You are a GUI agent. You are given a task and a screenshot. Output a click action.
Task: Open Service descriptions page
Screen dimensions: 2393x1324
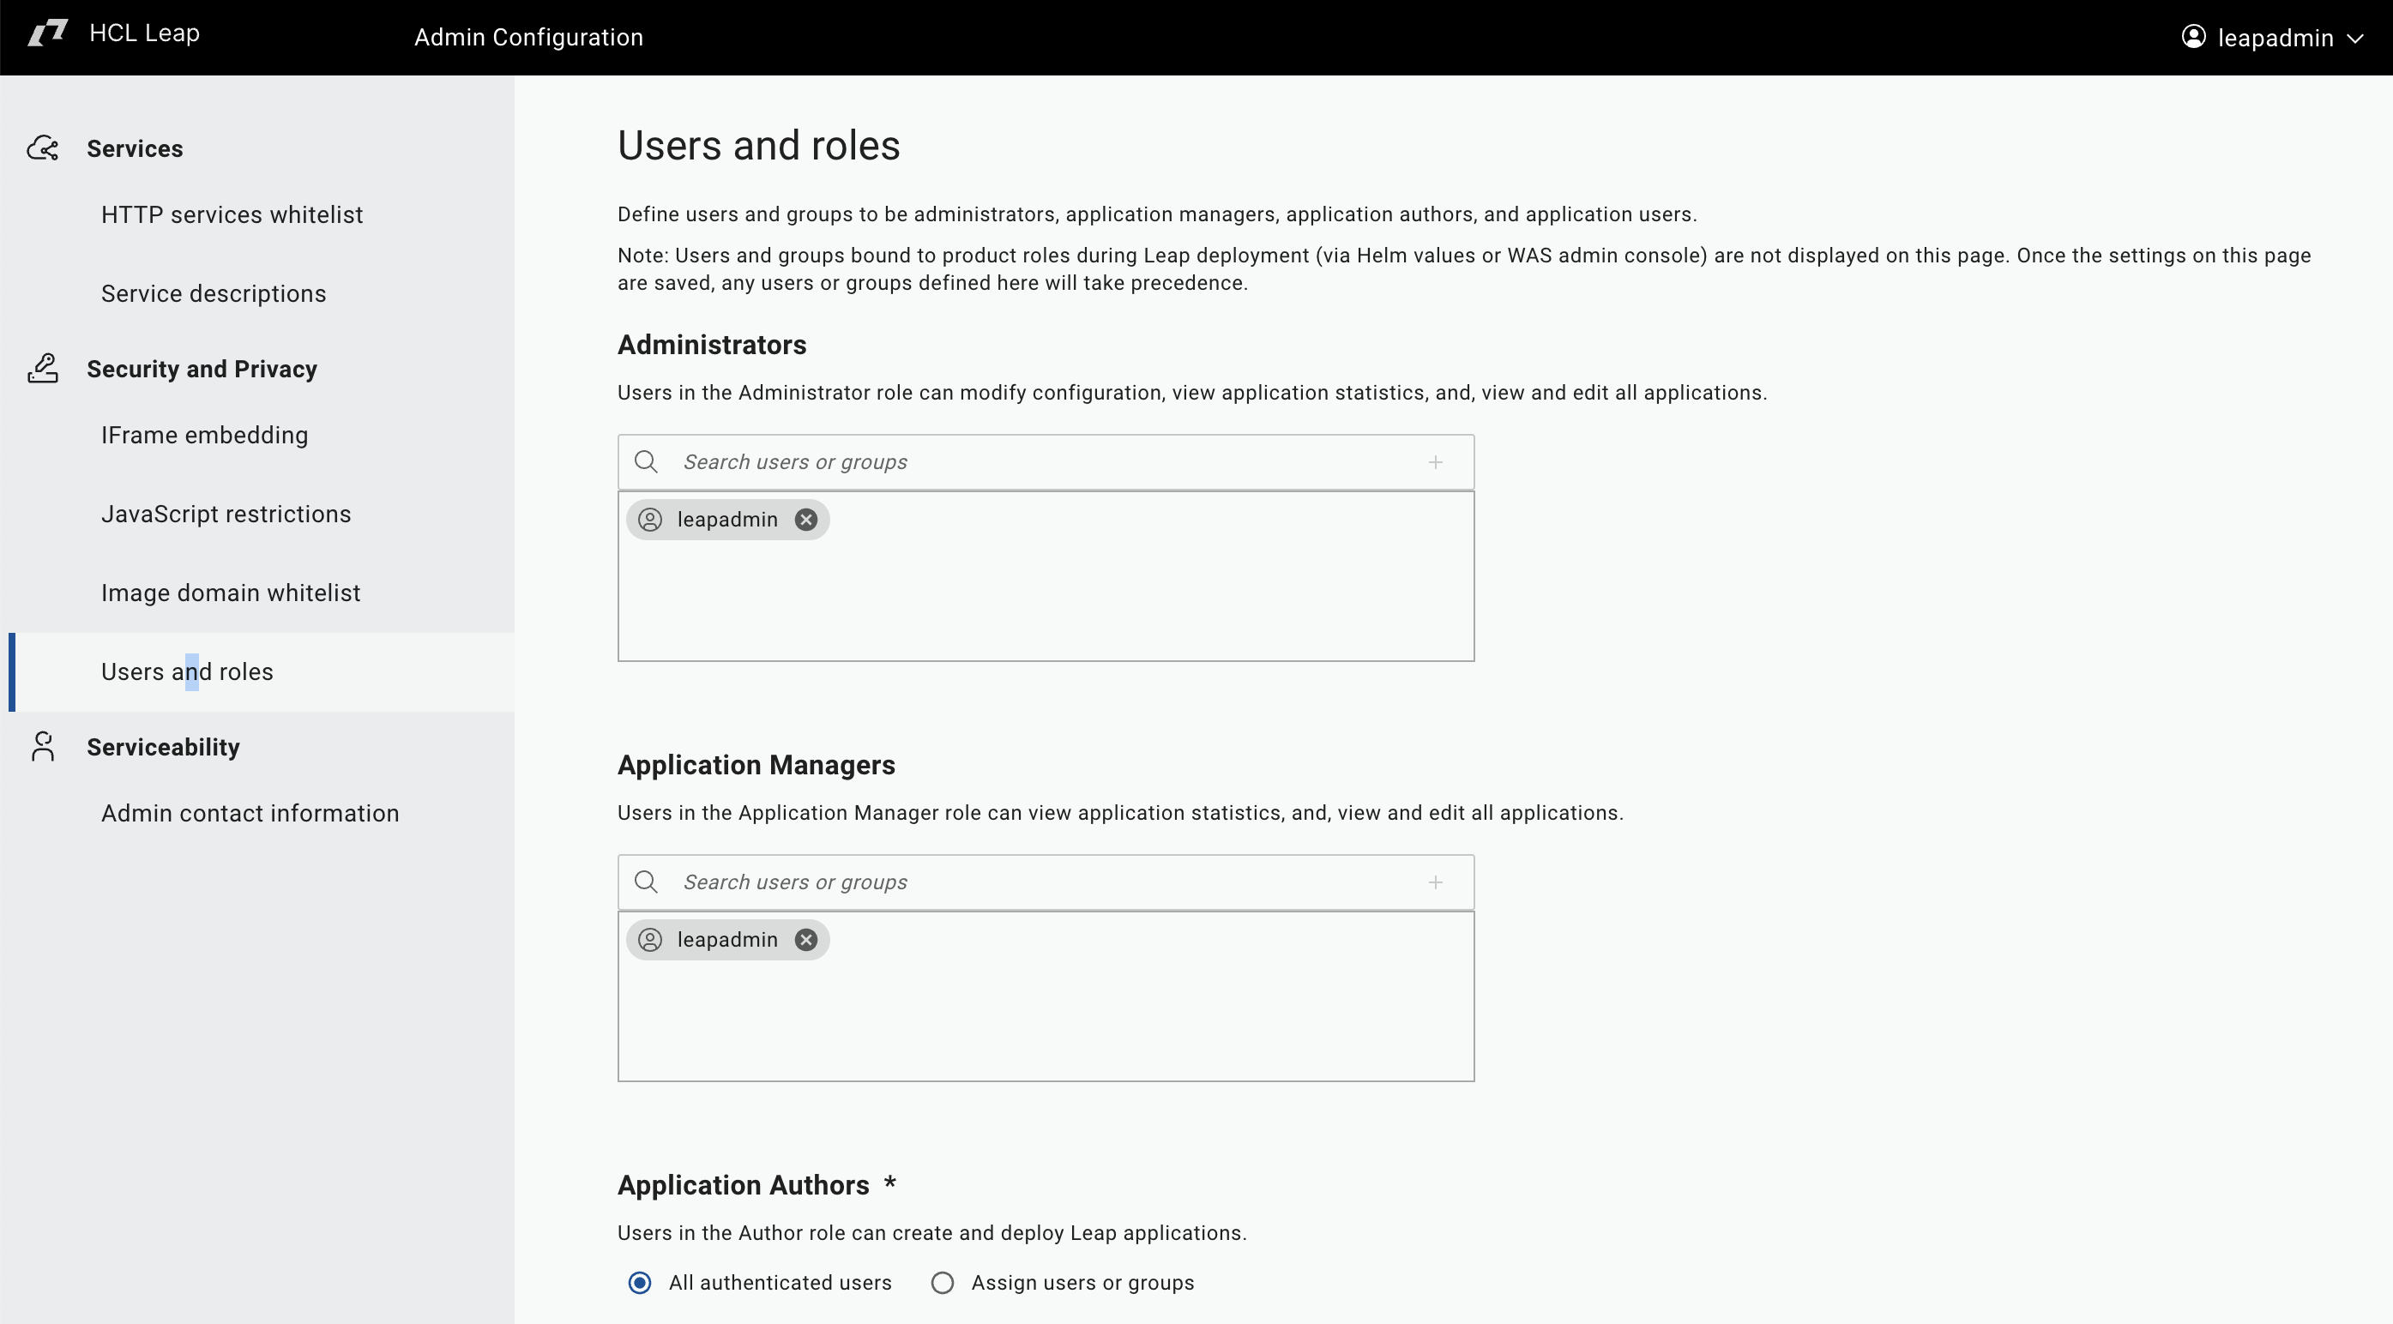[x=213, y=293]
